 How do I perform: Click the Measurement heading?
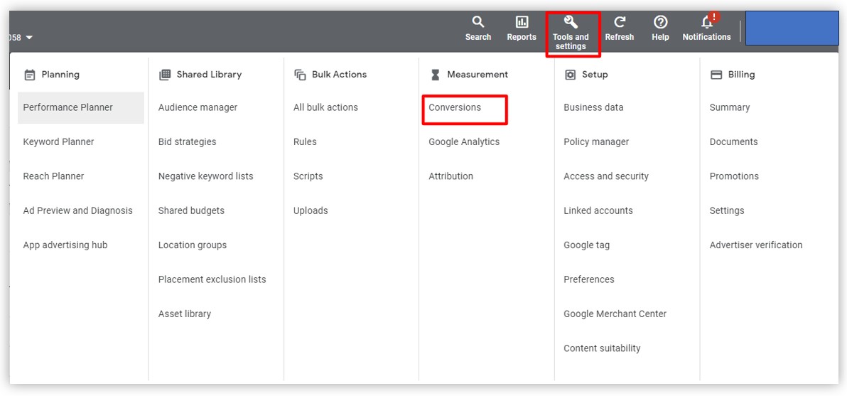pyautogui.click(x=478, y=75)
